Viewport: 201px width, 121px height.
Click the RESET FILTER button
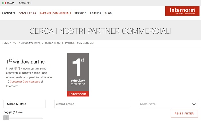[x=184, y=114]
